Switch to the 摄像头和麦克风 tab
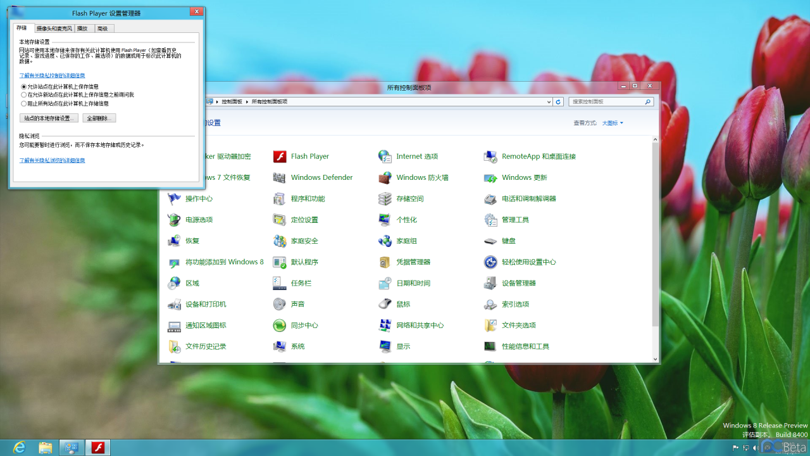 point(54,28)
